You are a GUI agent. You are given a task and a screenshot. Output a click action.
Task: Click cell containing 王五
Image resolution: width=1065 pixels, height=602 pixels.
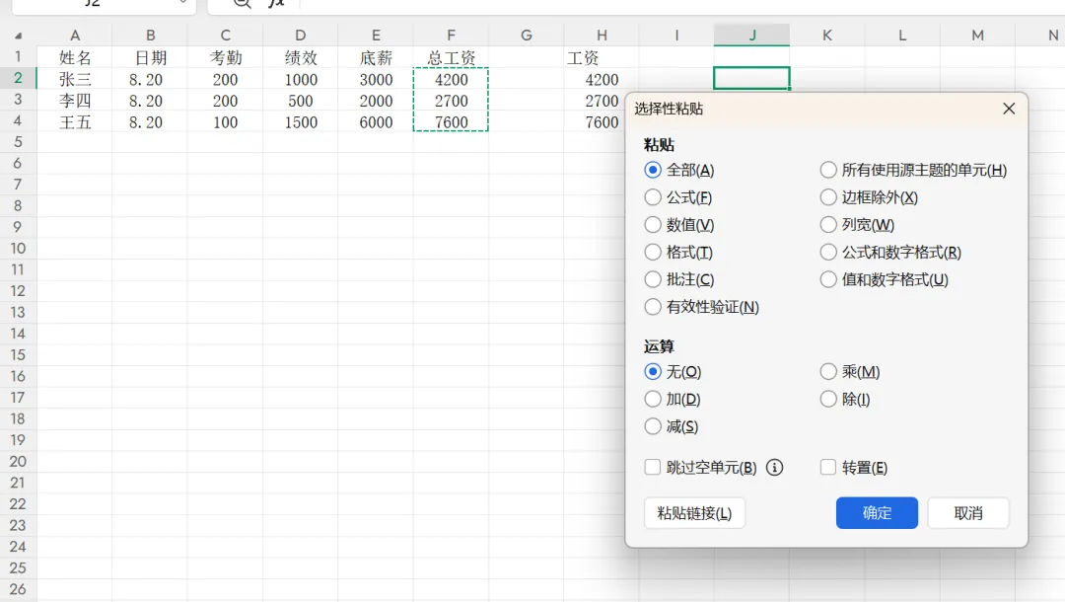(75, 122)
